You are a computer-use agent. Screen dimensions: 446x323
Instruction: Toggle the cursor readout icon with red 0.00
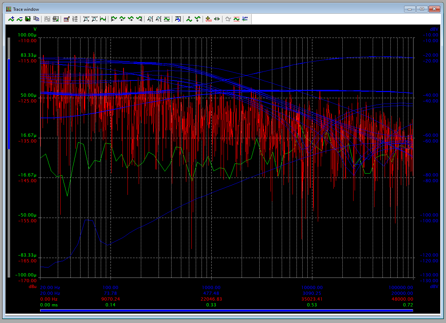(x=208, y=19)
